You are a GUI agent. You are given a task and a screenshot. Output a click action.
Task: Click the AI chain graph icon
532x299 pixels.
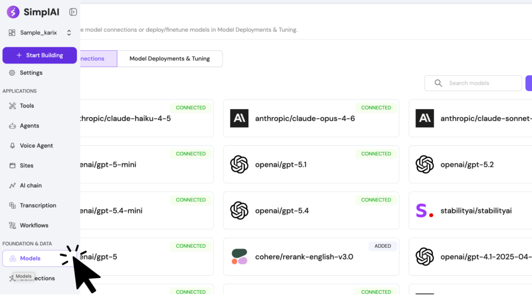click(12, 186)
